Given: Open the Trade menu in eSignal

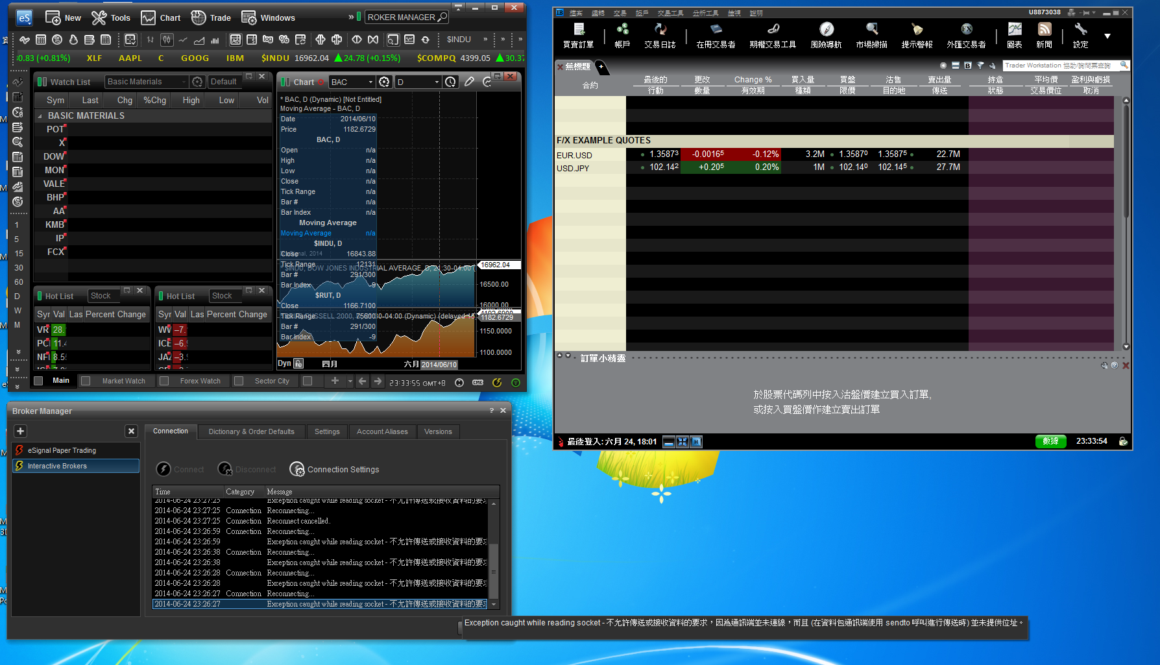Looking at the screenshot, I should click(x=211, y=18).
